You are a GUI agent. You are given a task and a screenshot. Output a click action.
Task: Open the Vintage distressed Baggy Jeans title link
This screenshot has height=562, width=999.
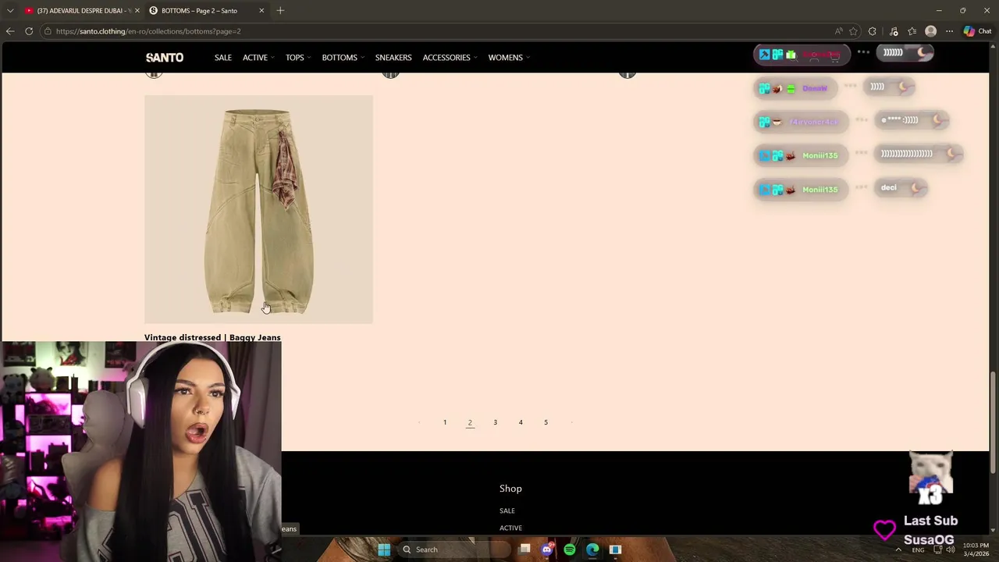tap(212, 337)
